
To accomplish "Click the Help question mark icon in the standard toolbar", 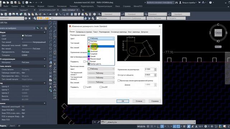I will point(95,14).
